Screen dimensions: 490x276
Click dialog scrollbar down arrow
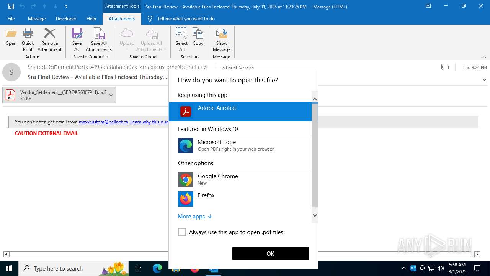click(315, 215)
